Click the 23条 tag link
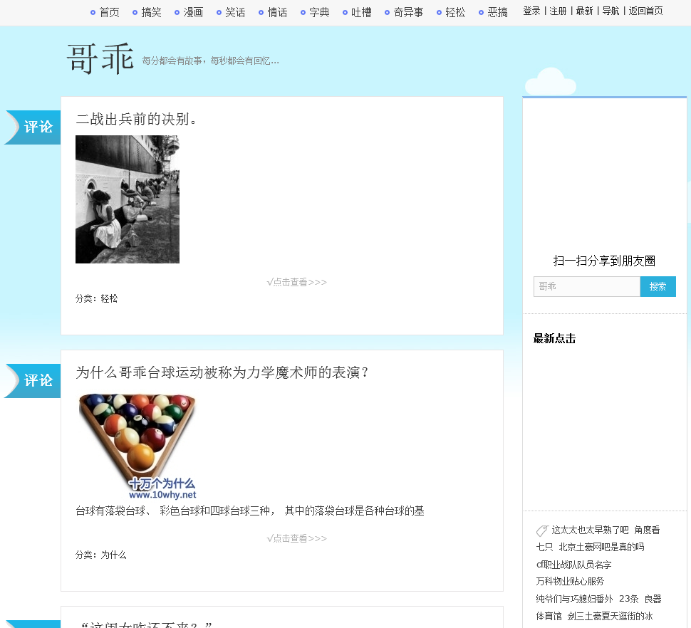The width and height of the screenshot is (691, 628). (x=629, y=599)
